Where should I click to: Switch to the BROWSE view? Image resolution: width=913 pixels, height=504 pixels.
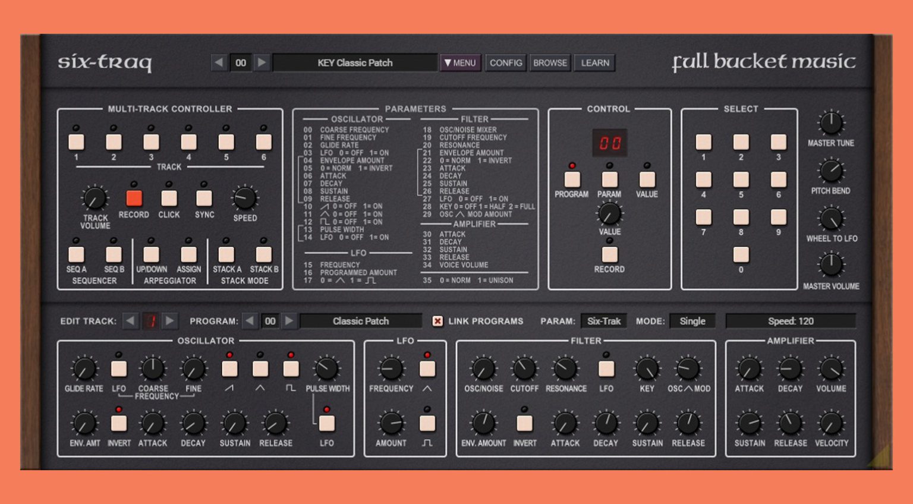(549, 62)
